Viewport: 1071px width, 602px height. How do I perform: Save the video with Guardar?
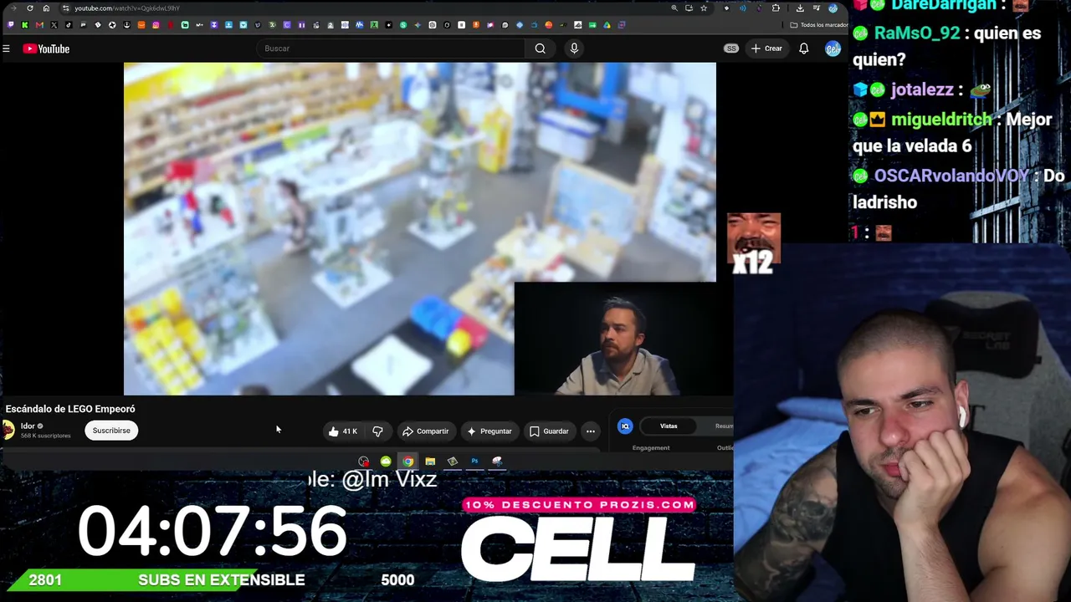(x=549, y=431)
